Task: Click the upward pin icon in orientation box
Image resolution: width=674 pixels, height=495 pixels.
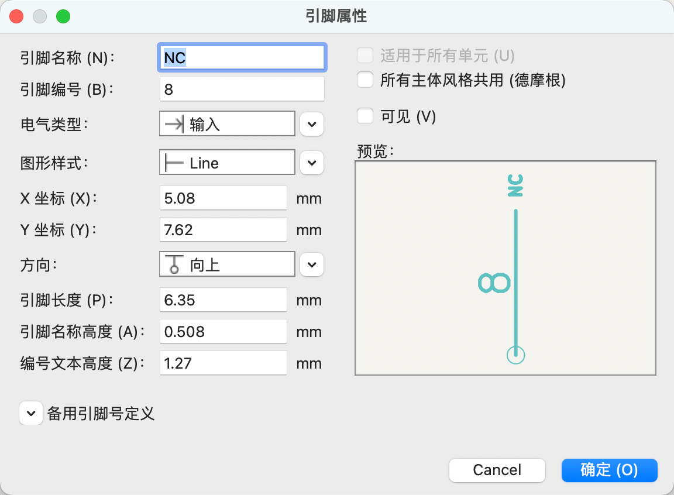Action: click(x=174, y=265)
